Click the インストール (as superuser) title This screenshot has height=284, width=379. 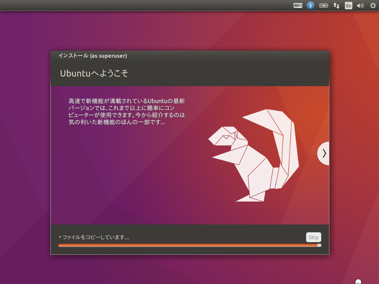click(x=93, y=56)
